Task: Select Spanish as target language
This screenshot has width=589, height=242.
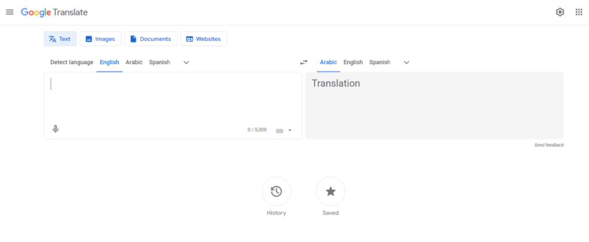Action: tap(380, 62)
